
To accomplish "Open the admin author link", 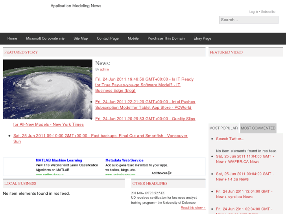I will pyautogui.click(x=104, y=70).
